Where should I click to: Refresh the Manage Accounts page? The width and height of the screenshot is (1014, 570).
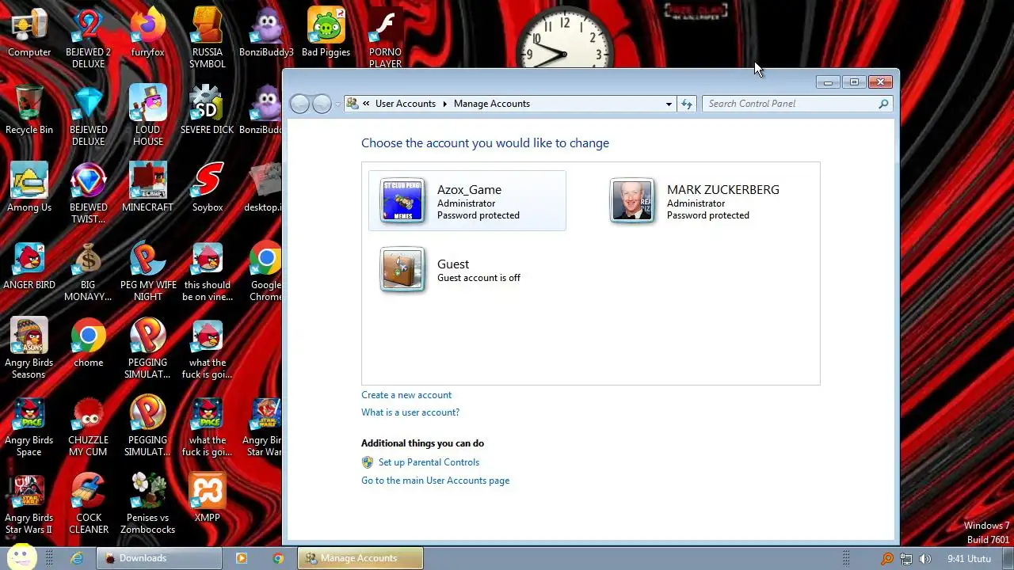point(687,104)
